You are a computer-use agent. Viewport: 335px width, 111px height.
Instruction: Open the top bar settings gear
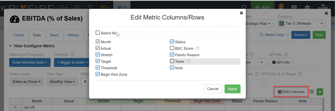click(307, 7)
